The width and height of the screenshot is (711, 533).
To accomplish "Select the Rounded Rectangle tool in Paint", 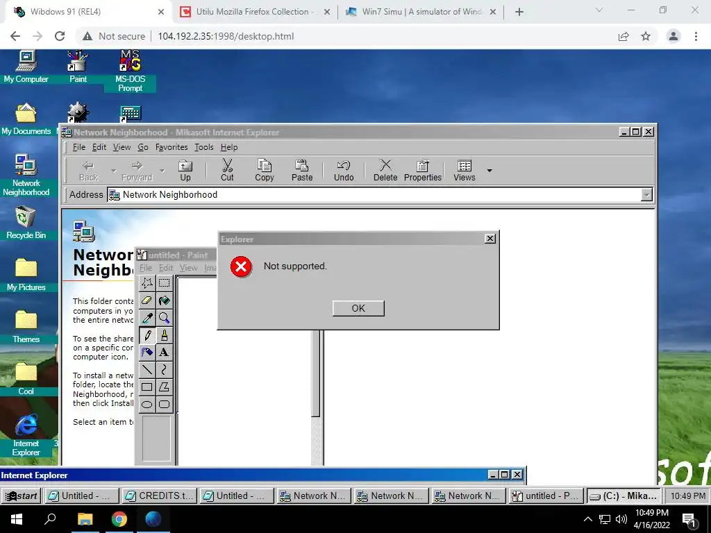I will click(x=164, y=405).
